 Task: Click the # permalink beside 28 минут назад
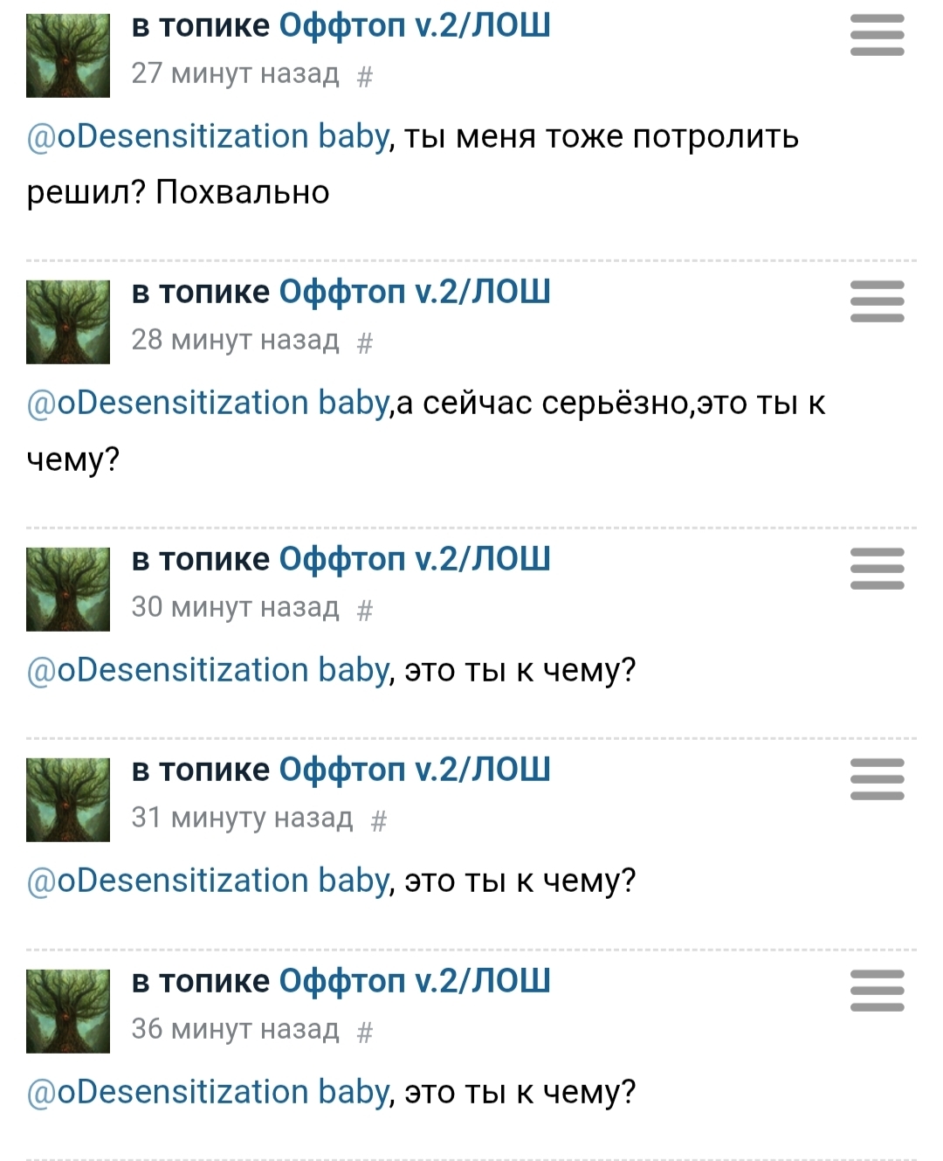pos(365,342)
